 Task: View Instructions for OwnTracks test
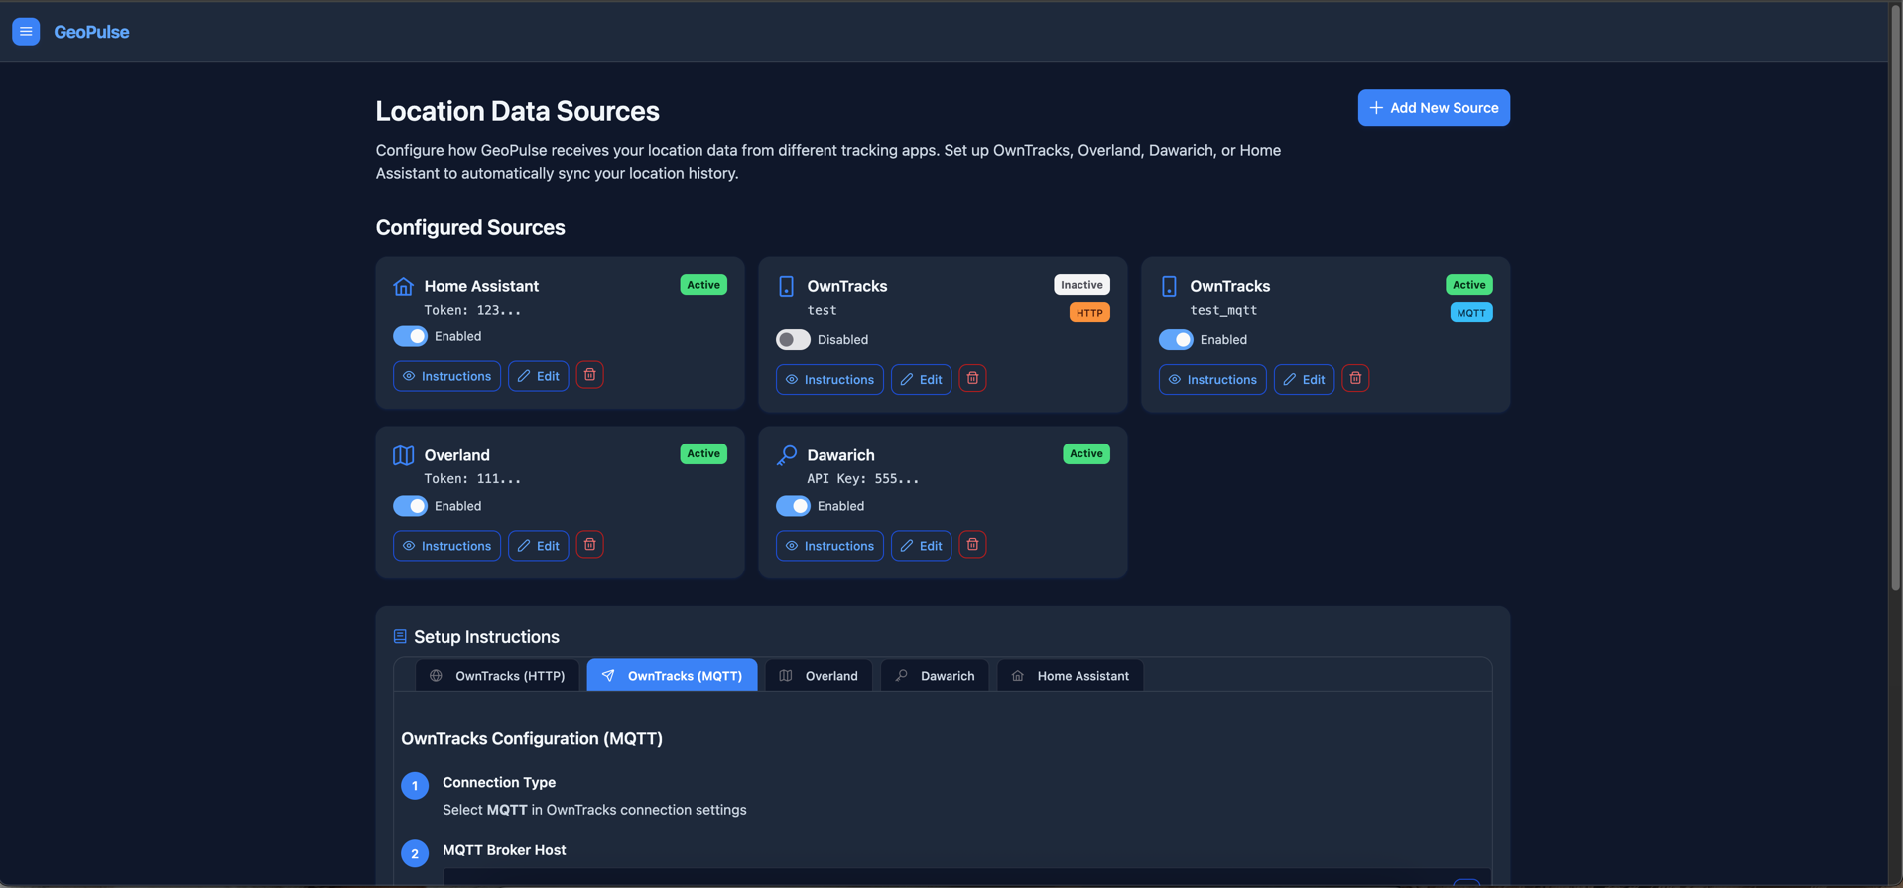pyautogui.click(x=829, y=379)
